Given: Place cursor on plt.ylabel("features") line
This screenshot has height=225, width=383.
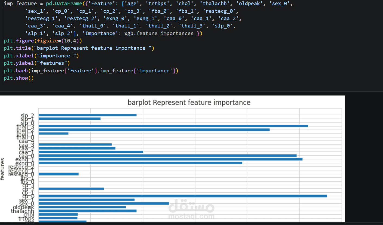Looking at the screenshot, I should (37, 63).
